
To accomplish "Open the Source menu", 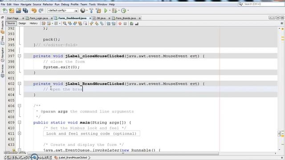I will click(x=37, y=4).
